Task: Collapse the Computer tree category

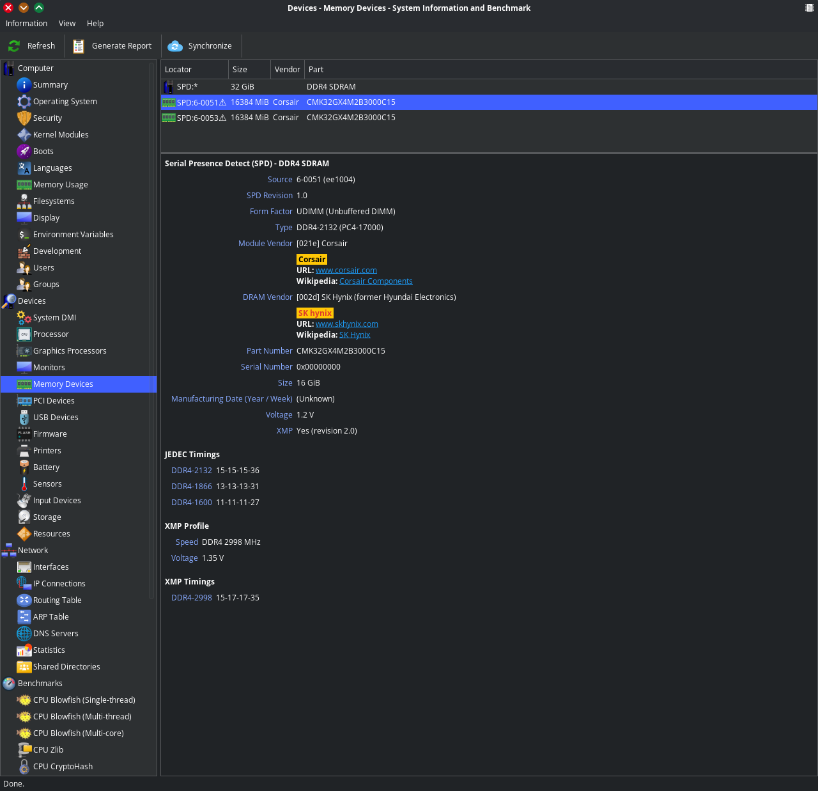Action: pyautogui.click(x=9, y=68)
